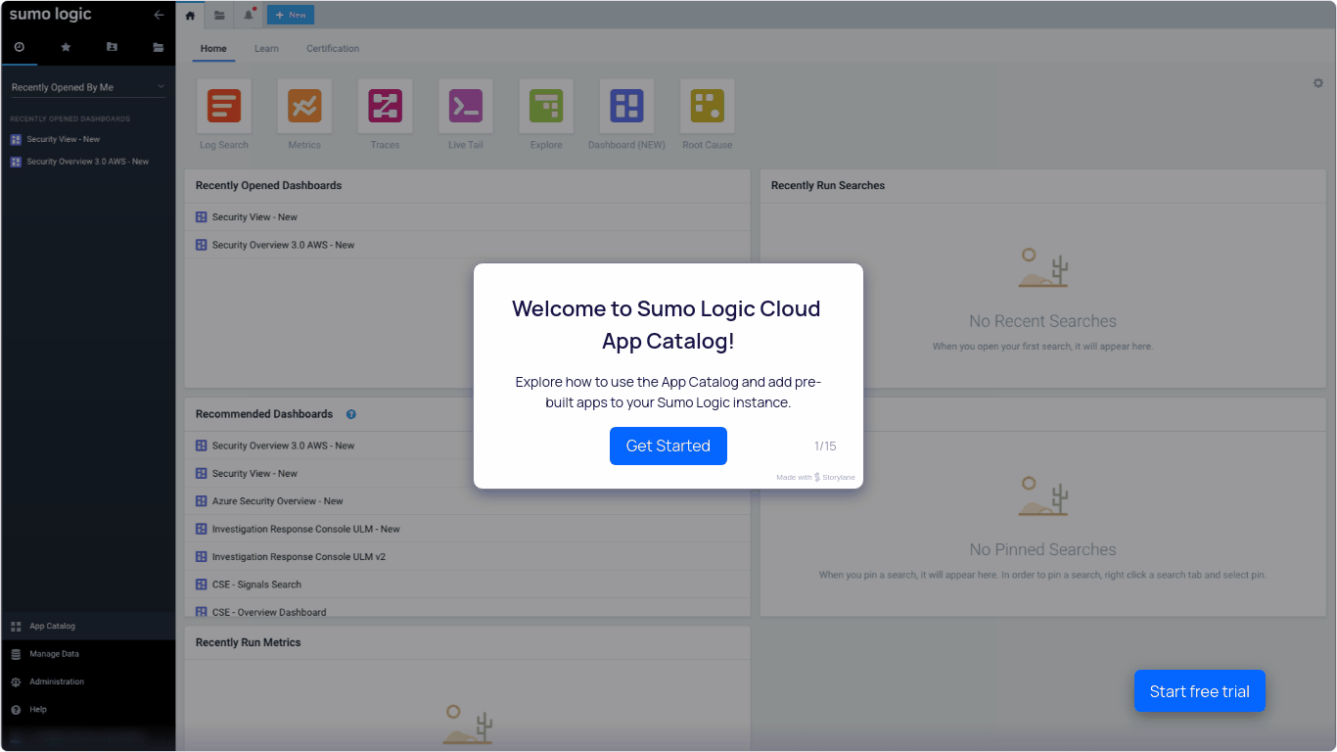1337x752 pixels.
Task: Open Security View - New in Recommended Dashboards
Action: click(468, 473)
